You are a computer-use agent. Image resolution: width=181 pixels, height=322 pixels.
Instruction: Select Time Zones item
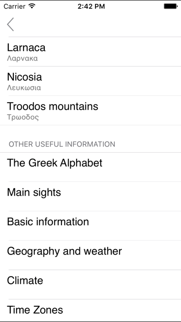90,310
